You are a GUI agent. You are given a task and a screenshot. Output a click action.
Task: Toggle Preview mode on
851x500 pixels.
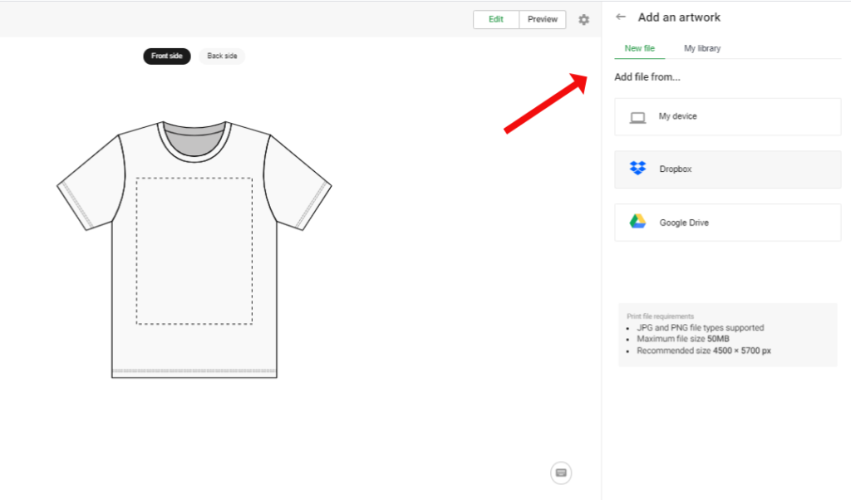point(542,19)
